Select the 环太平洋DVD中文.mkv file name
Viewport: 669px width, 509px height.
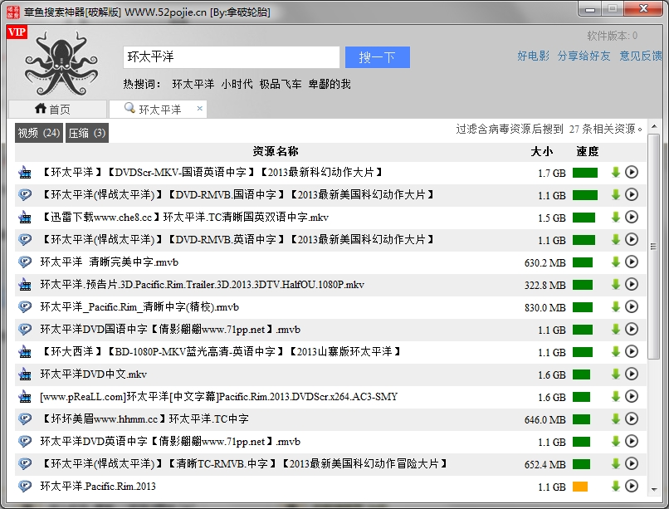tap(94, 374)
